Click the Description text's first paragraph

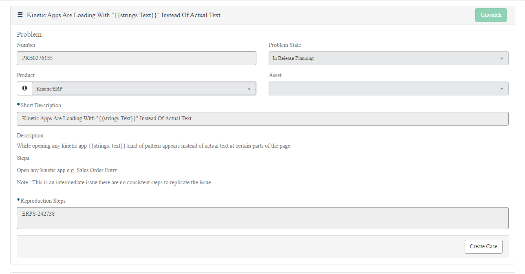[x=153, y=146]
